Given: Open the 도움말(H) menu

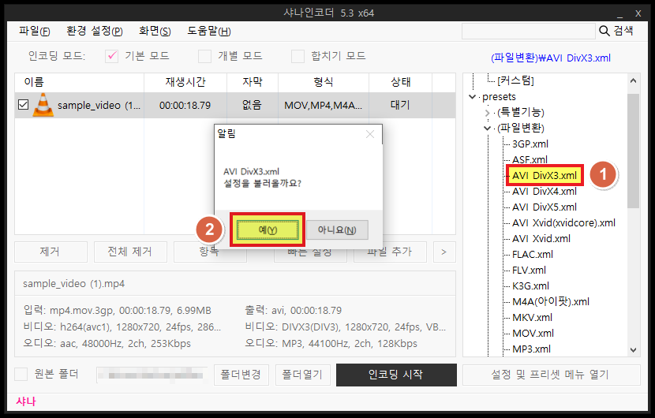Looking at the screenshot, I should tap(209, 32).
